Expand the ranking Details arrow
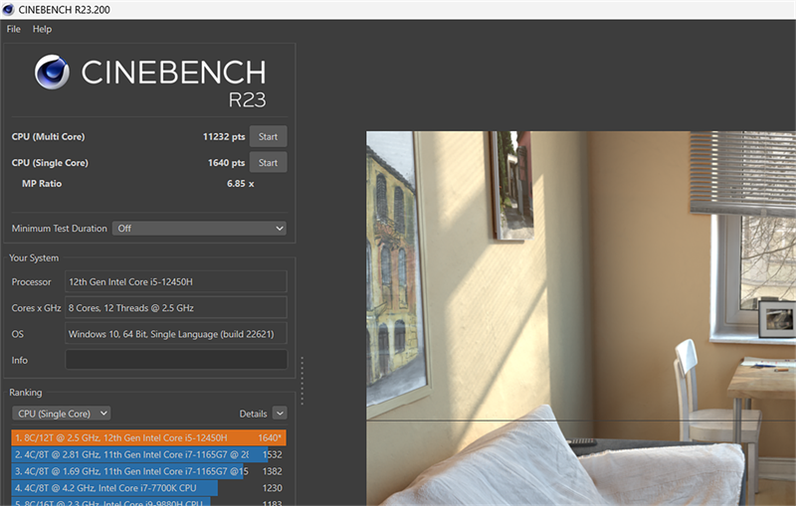796x506 pixels. click(280, 414)
